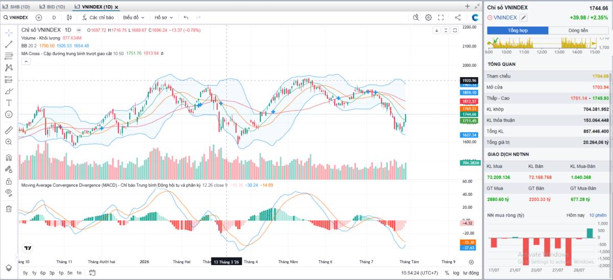Image resolution: width=613 pixels, height=280 pixels.
Task: Close the VNINDEX (1D) tab
Action: point(117,7)
